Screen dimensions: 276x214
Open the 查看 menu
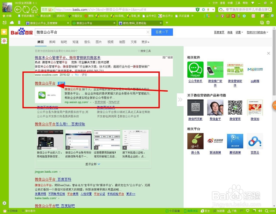[222, 3]
